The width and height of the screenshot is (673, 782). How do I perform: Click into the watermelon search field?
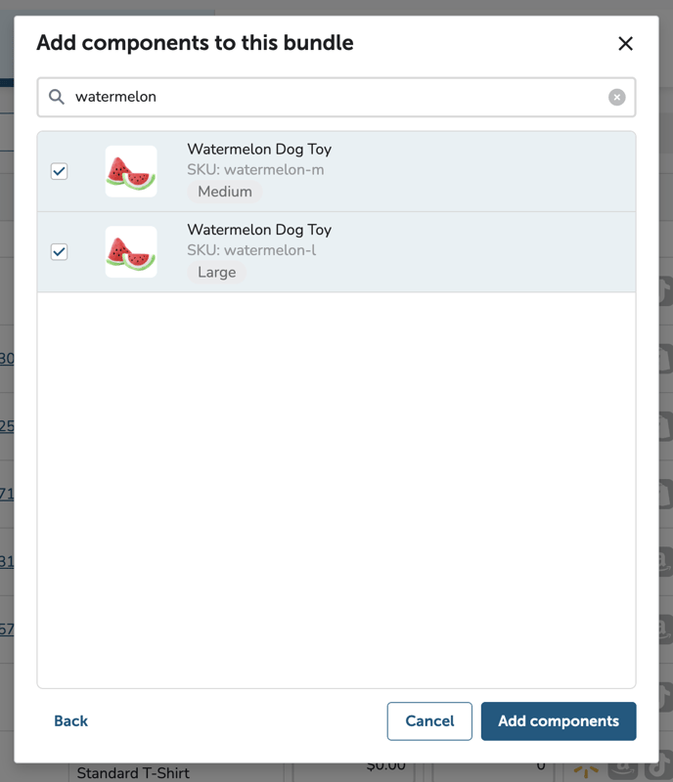[x=336, y=97]
